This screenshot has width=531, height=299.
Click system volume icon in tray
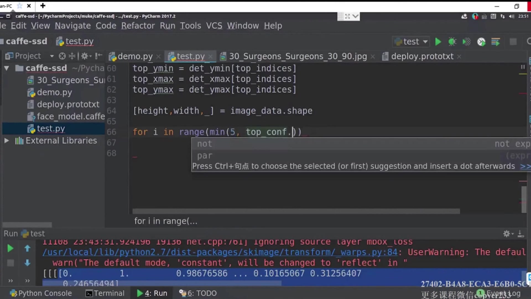512,16
